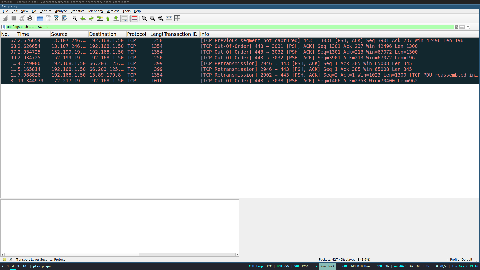Go to a specified packet
The width and height of the screenshot is (480, 270).
[100, 18]
